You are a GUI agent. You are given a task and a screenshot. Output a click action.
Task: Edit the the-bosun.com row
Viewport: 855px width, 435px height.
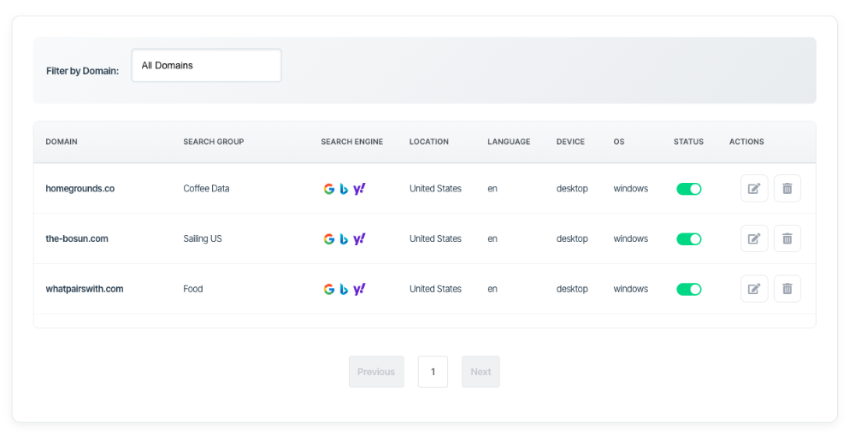tap(754, 238)
